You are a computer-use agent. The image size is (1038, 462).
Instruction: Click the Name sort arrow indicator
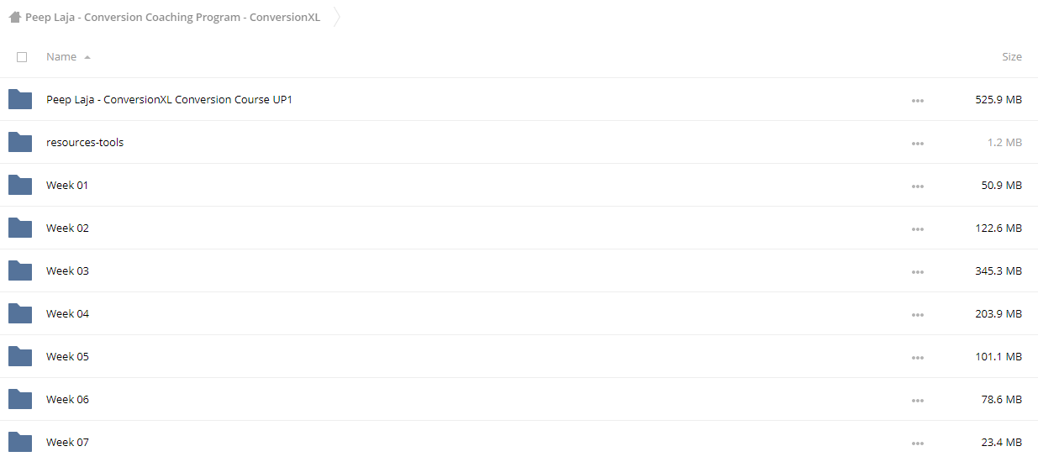(87, 57)
